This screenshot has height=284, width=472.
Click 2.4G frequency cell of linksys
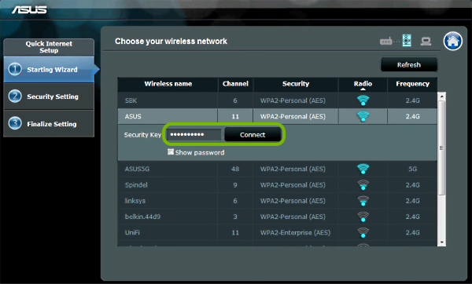(x=412, y=201)
